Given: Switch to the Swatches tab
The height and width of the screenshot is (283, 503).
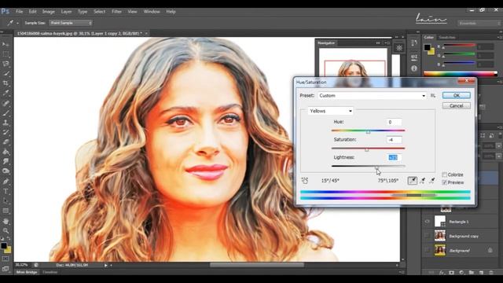Looking at the screenshot, I should click(447, 38).
